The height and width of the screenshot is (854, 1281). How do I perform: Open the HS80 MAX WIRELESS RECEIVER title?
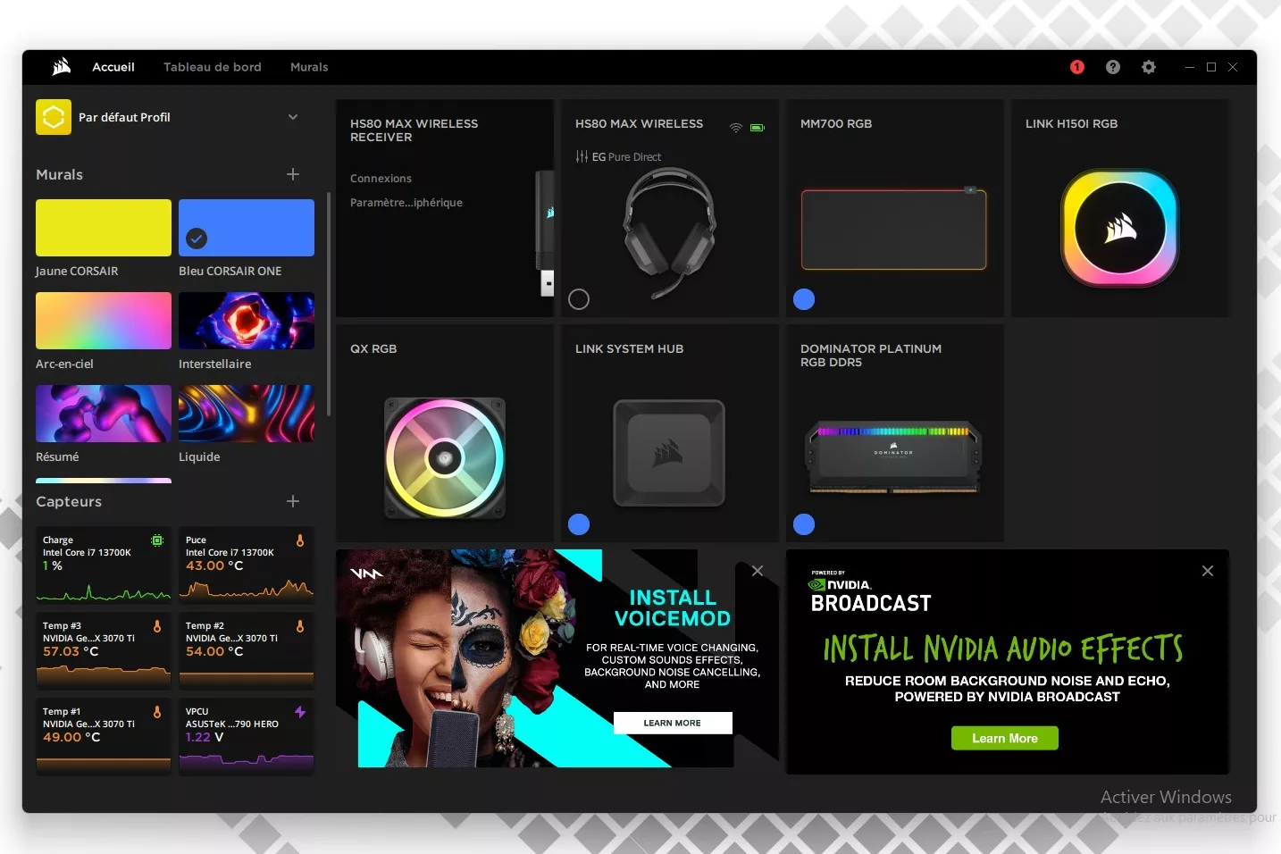[x=414, y=130]
